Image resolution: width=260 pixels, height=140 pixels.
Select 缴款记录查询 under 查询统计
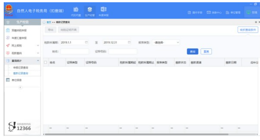(21, 73)
